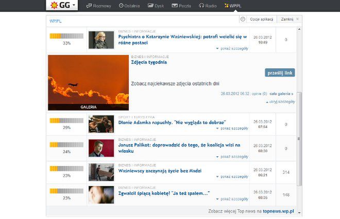Click the 314 comments count
This screenshot has width=340, height=219.
[x=286, y=172]
